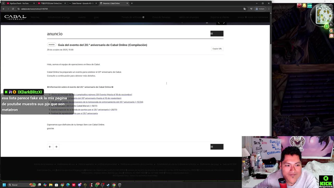The height and width of the screenshot is (188, 334).
Task: Open a new browser tab
Action: point(132,3)
